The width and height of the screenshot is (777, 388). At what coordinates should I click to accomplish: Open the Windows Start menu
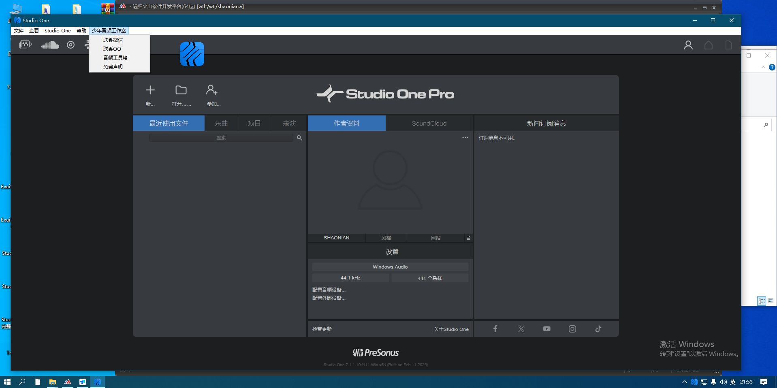7,382
